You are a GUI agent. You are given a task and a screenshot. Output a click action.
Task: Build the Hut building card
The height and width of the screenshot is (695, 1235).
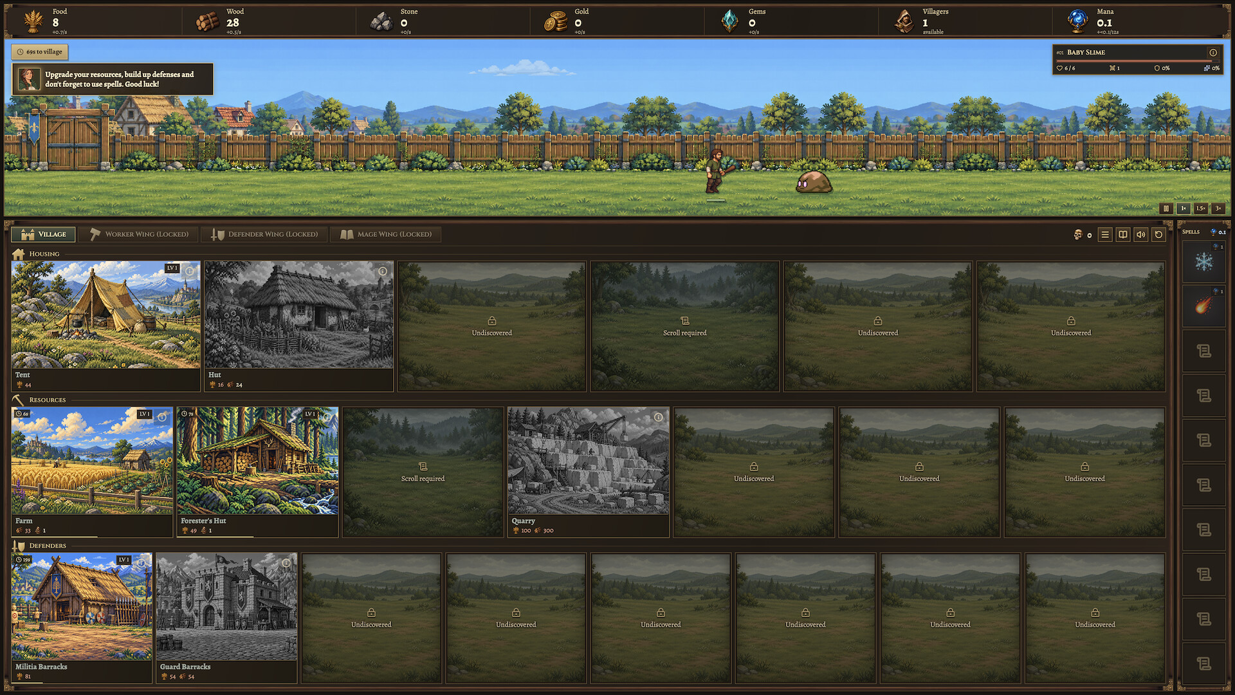click(298, 326)
